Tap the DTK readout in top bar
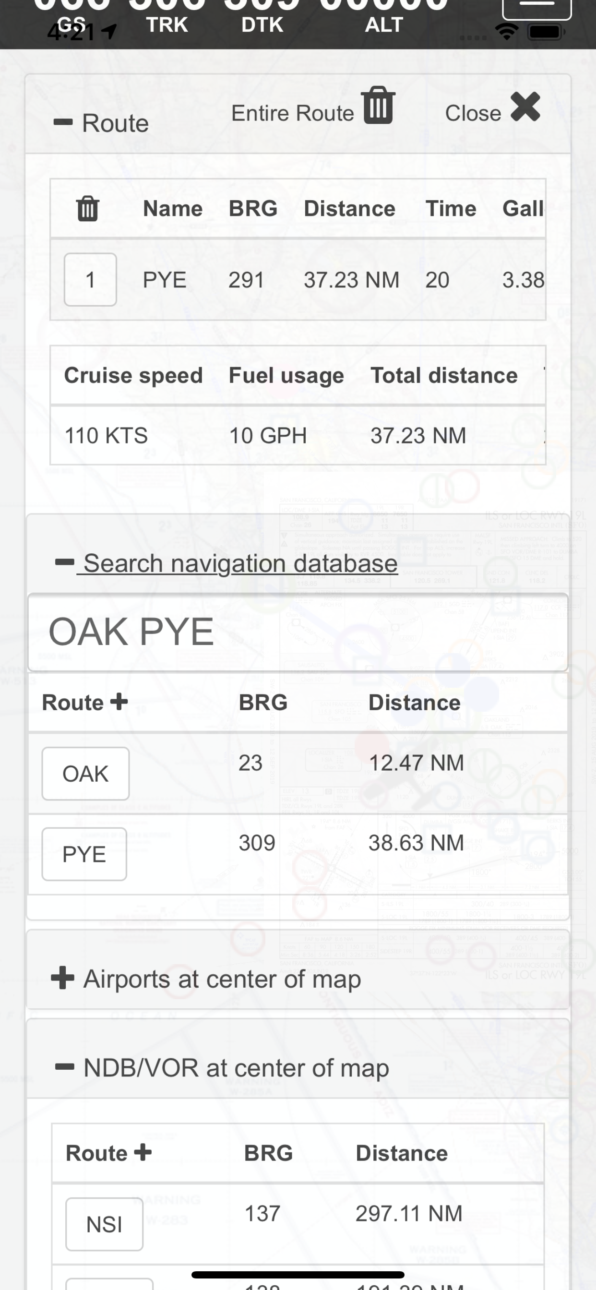The width and height of the screenshot is (596, 1290). 262,24
